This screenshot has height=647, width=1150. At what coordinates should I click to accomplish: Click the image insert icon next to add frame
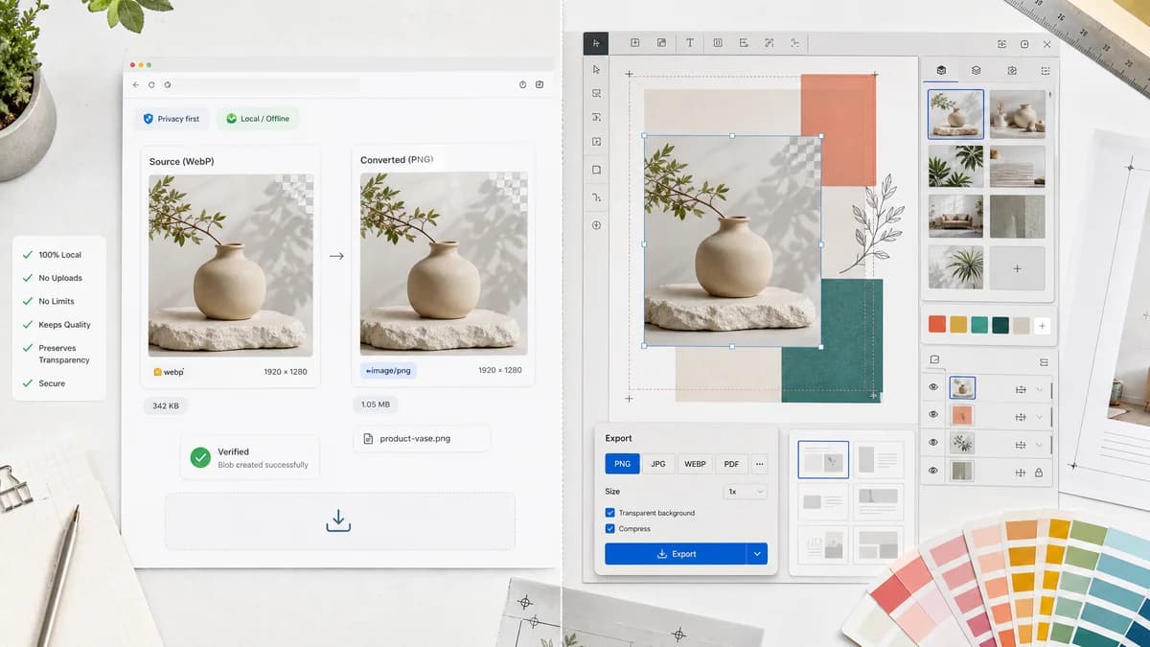pyautogui.click(x=661, y=43)
